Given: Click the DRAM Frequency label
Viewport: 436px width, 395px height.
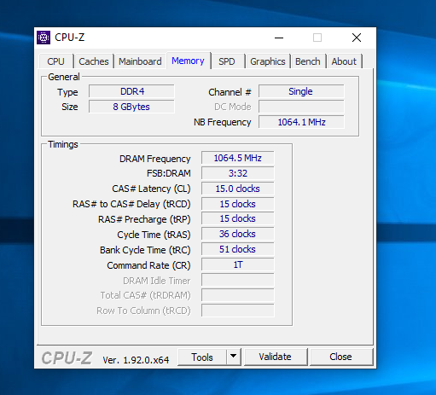Looking at the screenshot, I should [x=155, y=159].
